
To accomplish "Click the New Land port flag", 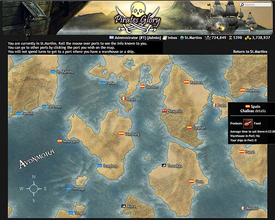I will 60,141.
